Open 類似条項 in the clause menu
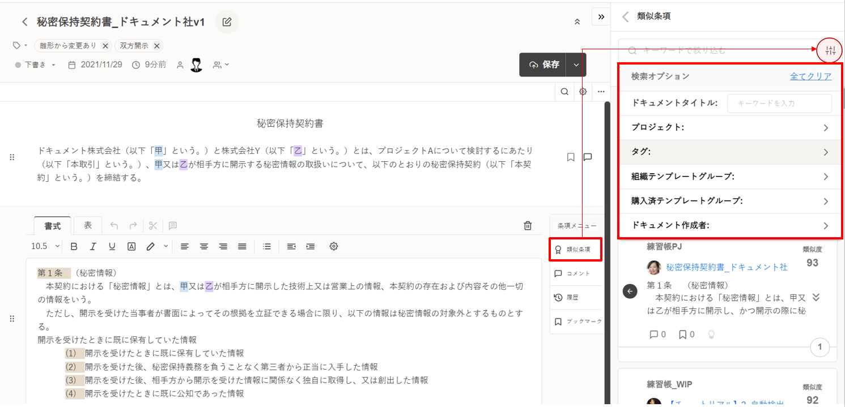The width and height of the screenshot is (845, 407). click(575, 249)
